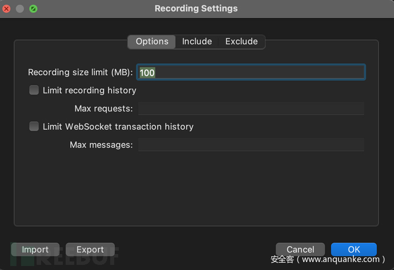Click the "Limit recording history" label text

click(x=90, y=90)
